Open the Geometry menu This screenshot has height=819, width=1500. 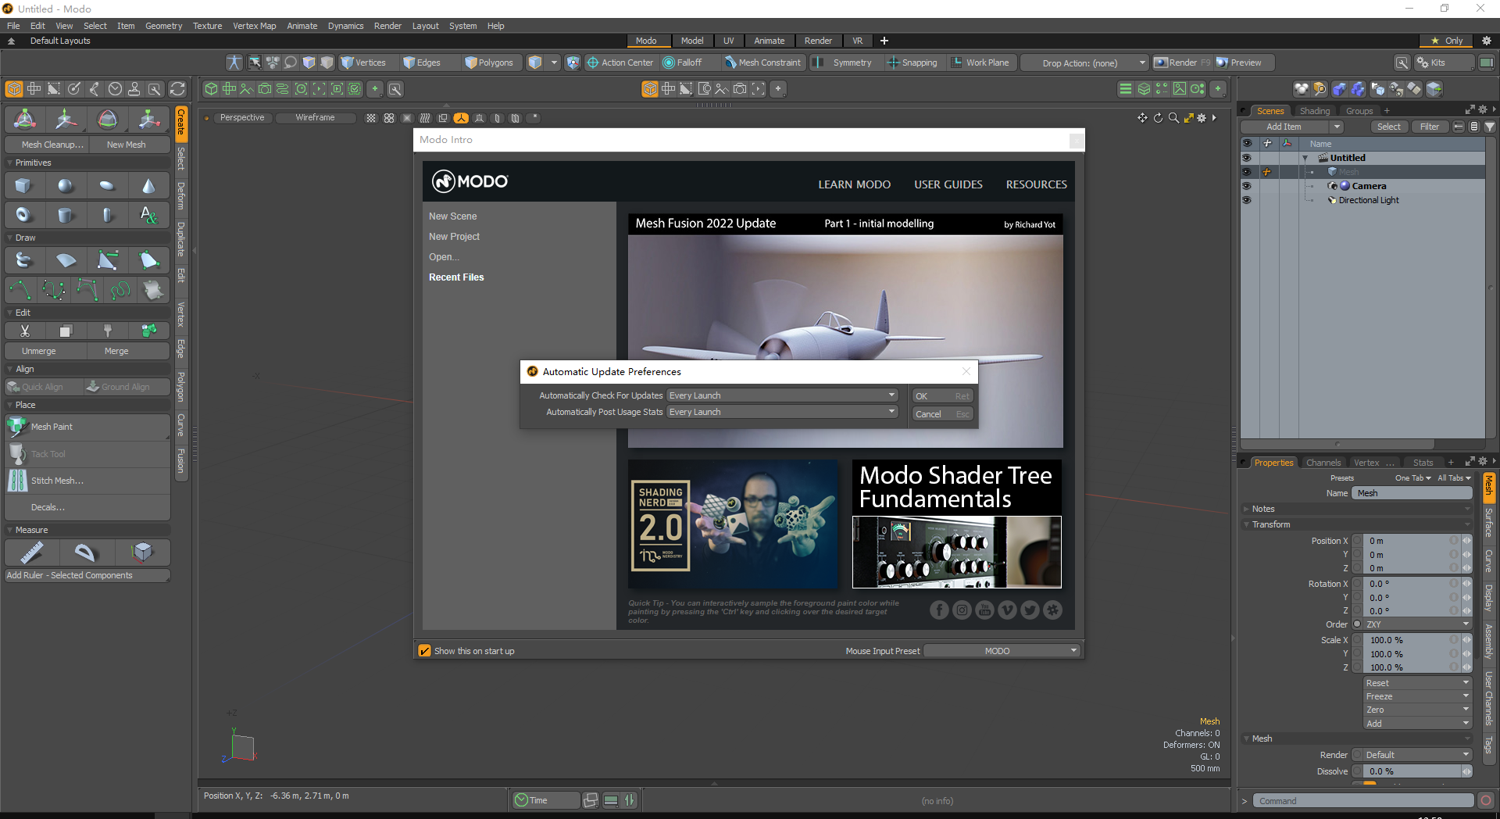163,26
